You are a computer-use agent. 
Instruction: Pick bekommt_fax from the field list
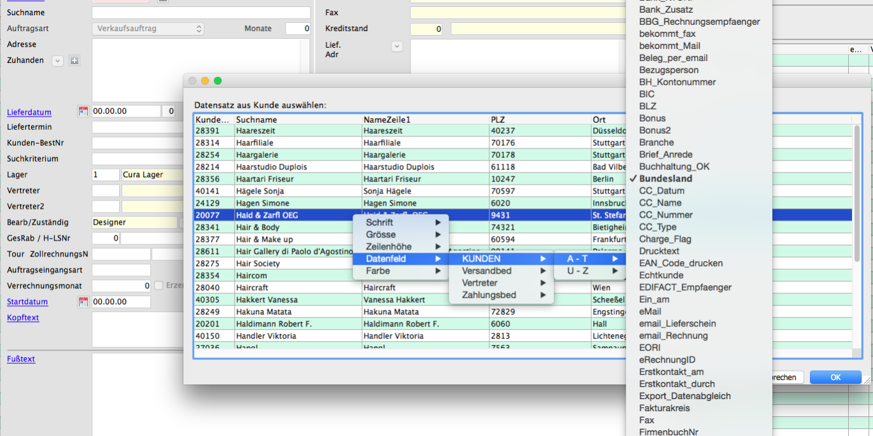[699, 34]
